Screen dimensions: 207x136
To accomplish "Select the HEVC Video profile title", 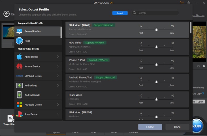I will (75, 95).
